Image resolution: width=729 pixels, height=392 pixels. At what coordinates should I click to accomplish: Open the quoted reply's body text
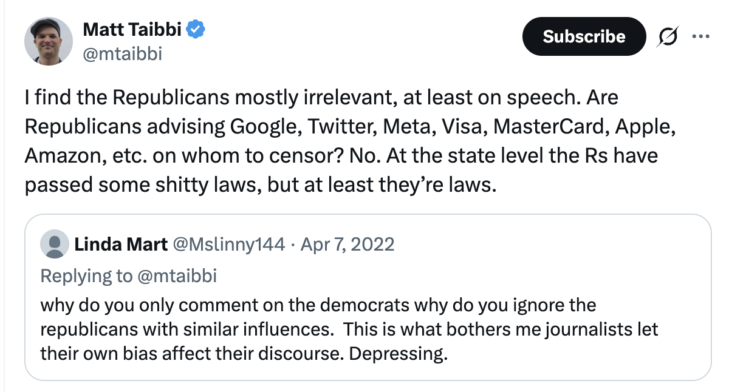coord(349,329)
